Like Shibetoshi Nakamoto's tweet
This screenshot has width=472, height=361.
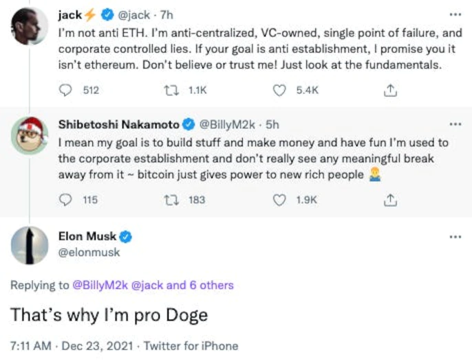[280, 200]
